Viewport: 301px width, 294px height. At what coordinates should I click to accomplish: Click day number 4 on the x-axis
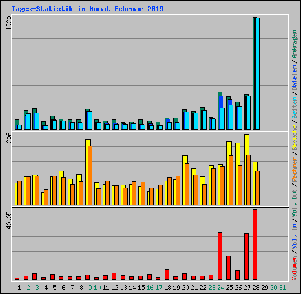click(x=46, y=288)
